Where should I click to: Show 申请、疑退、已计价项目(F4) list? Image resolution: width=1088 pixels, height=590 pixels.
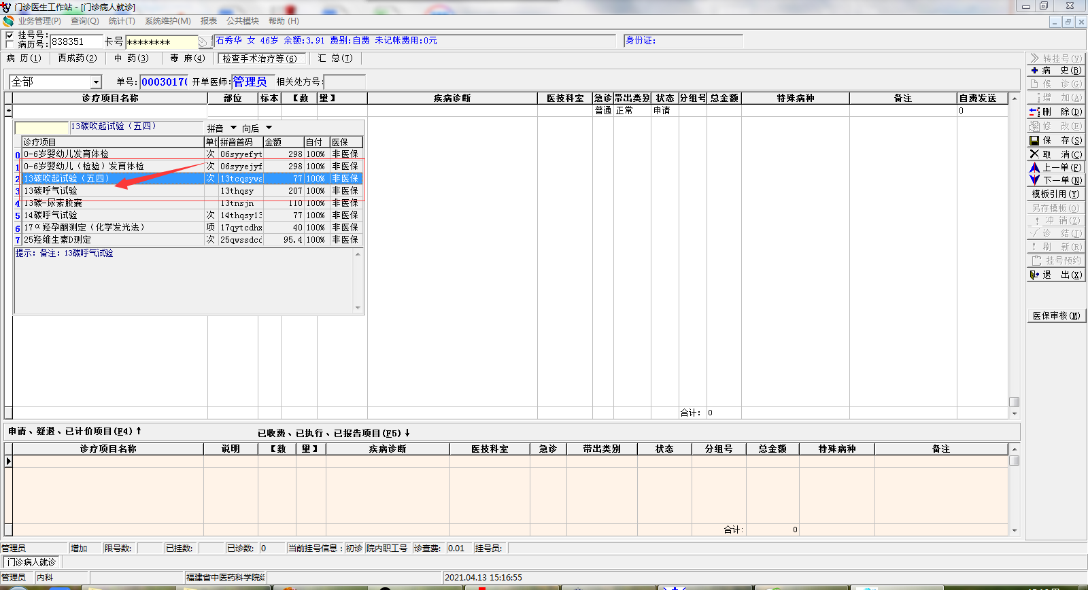(75, 431)
